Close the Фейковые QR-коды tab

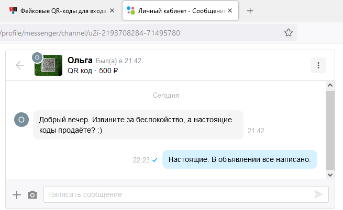click(x=112, y=10)
